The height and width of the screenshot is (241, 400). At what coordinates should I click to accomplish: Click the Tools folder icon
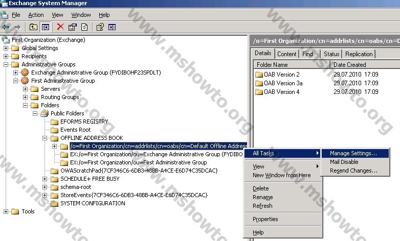(15, 211)
